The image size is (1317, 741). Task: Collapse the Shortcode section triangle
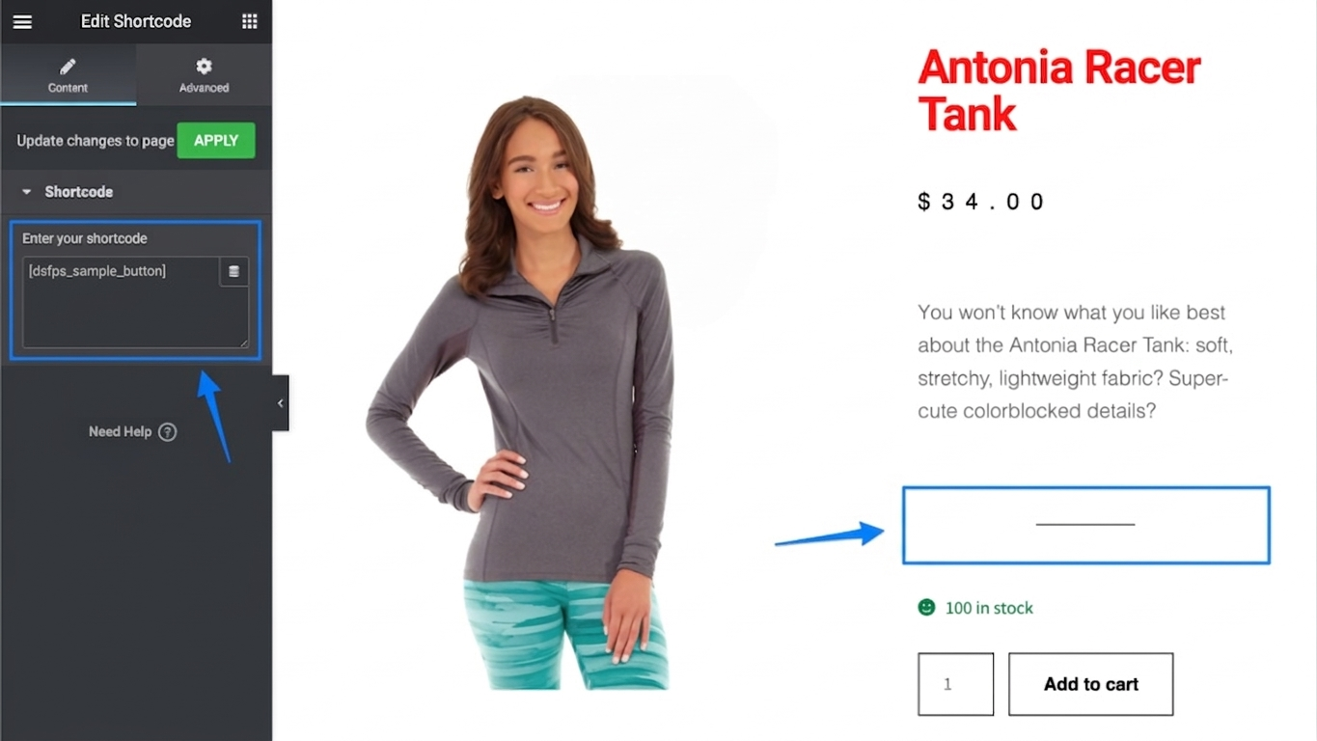(27, 192)
